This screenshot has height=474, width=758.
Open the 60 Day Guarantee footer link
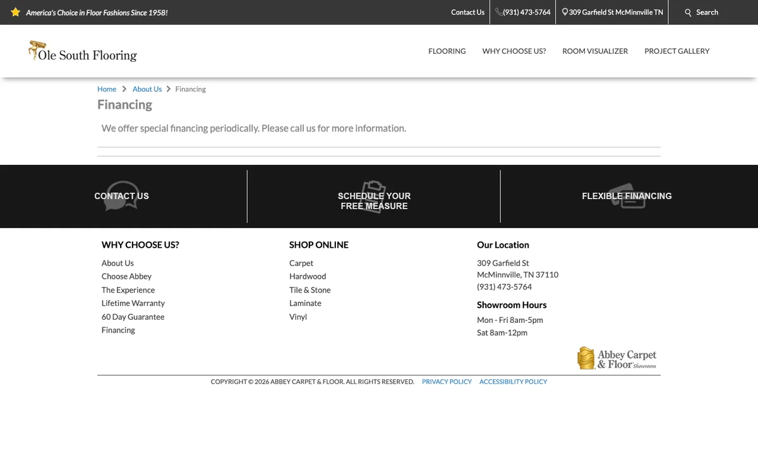point(133,317)
